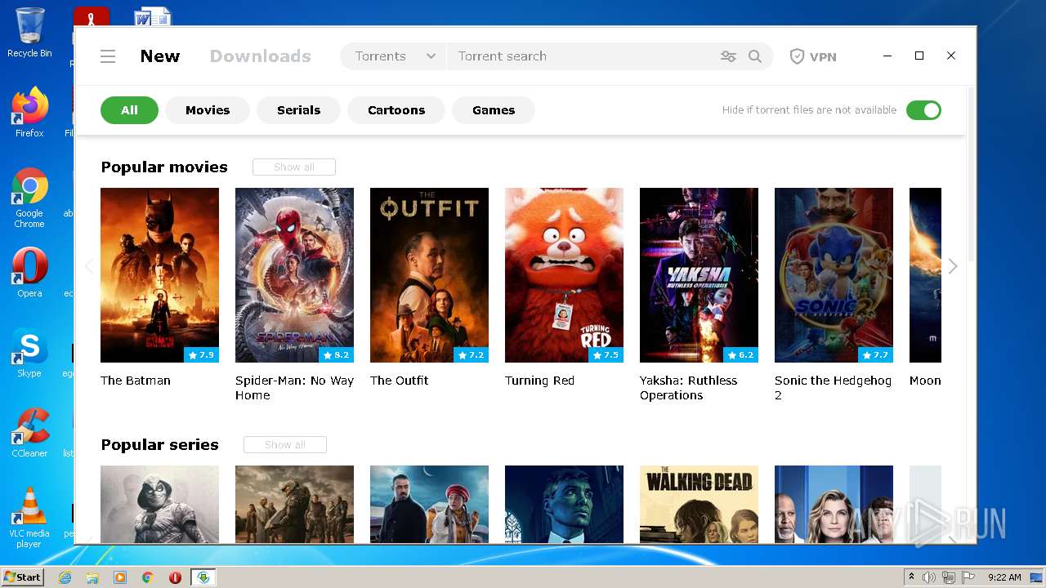The width and height of the screenshot is (1046, 588).
Task: Click the Opera icon in the taskbar
Action: click(x=175, y=577)
